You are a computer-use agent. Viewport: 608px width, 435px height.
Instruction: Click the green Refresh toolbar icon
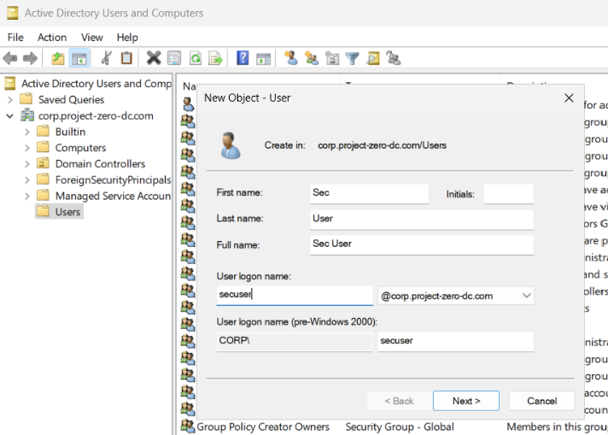[195, 58]
